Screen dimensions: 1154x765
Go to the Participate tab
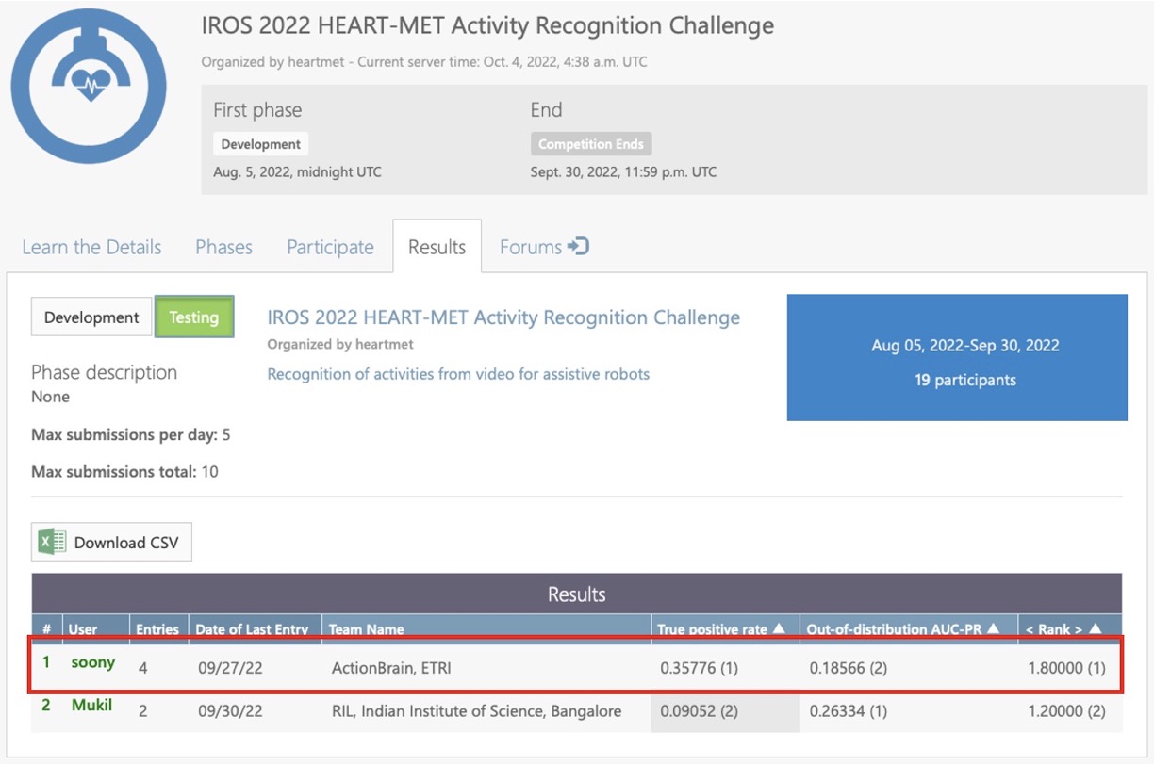coord(330,247)
